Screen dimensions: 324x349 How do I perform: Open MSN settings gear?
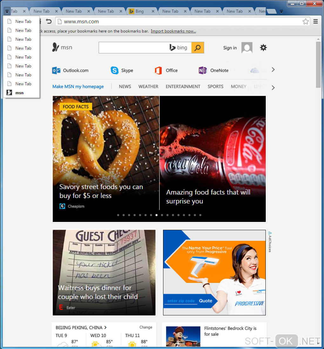coord(263,48)
